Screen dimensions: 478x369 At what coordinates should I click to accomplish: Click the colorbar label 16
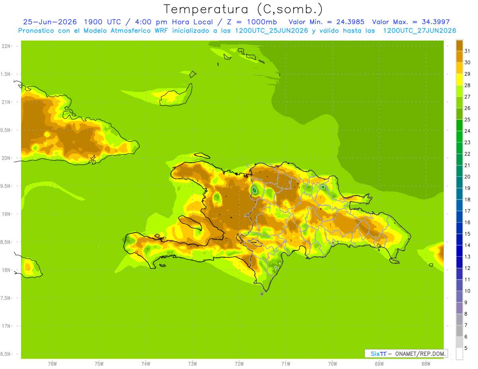coord(468,223)
